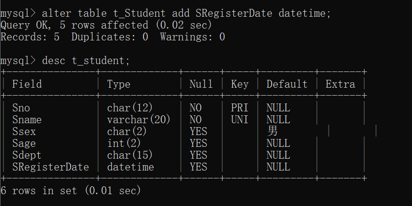
Task: Click the alter table command line
Action: [166, 13]
